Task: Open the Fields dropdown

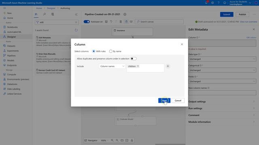Action: tap(222, 81)
